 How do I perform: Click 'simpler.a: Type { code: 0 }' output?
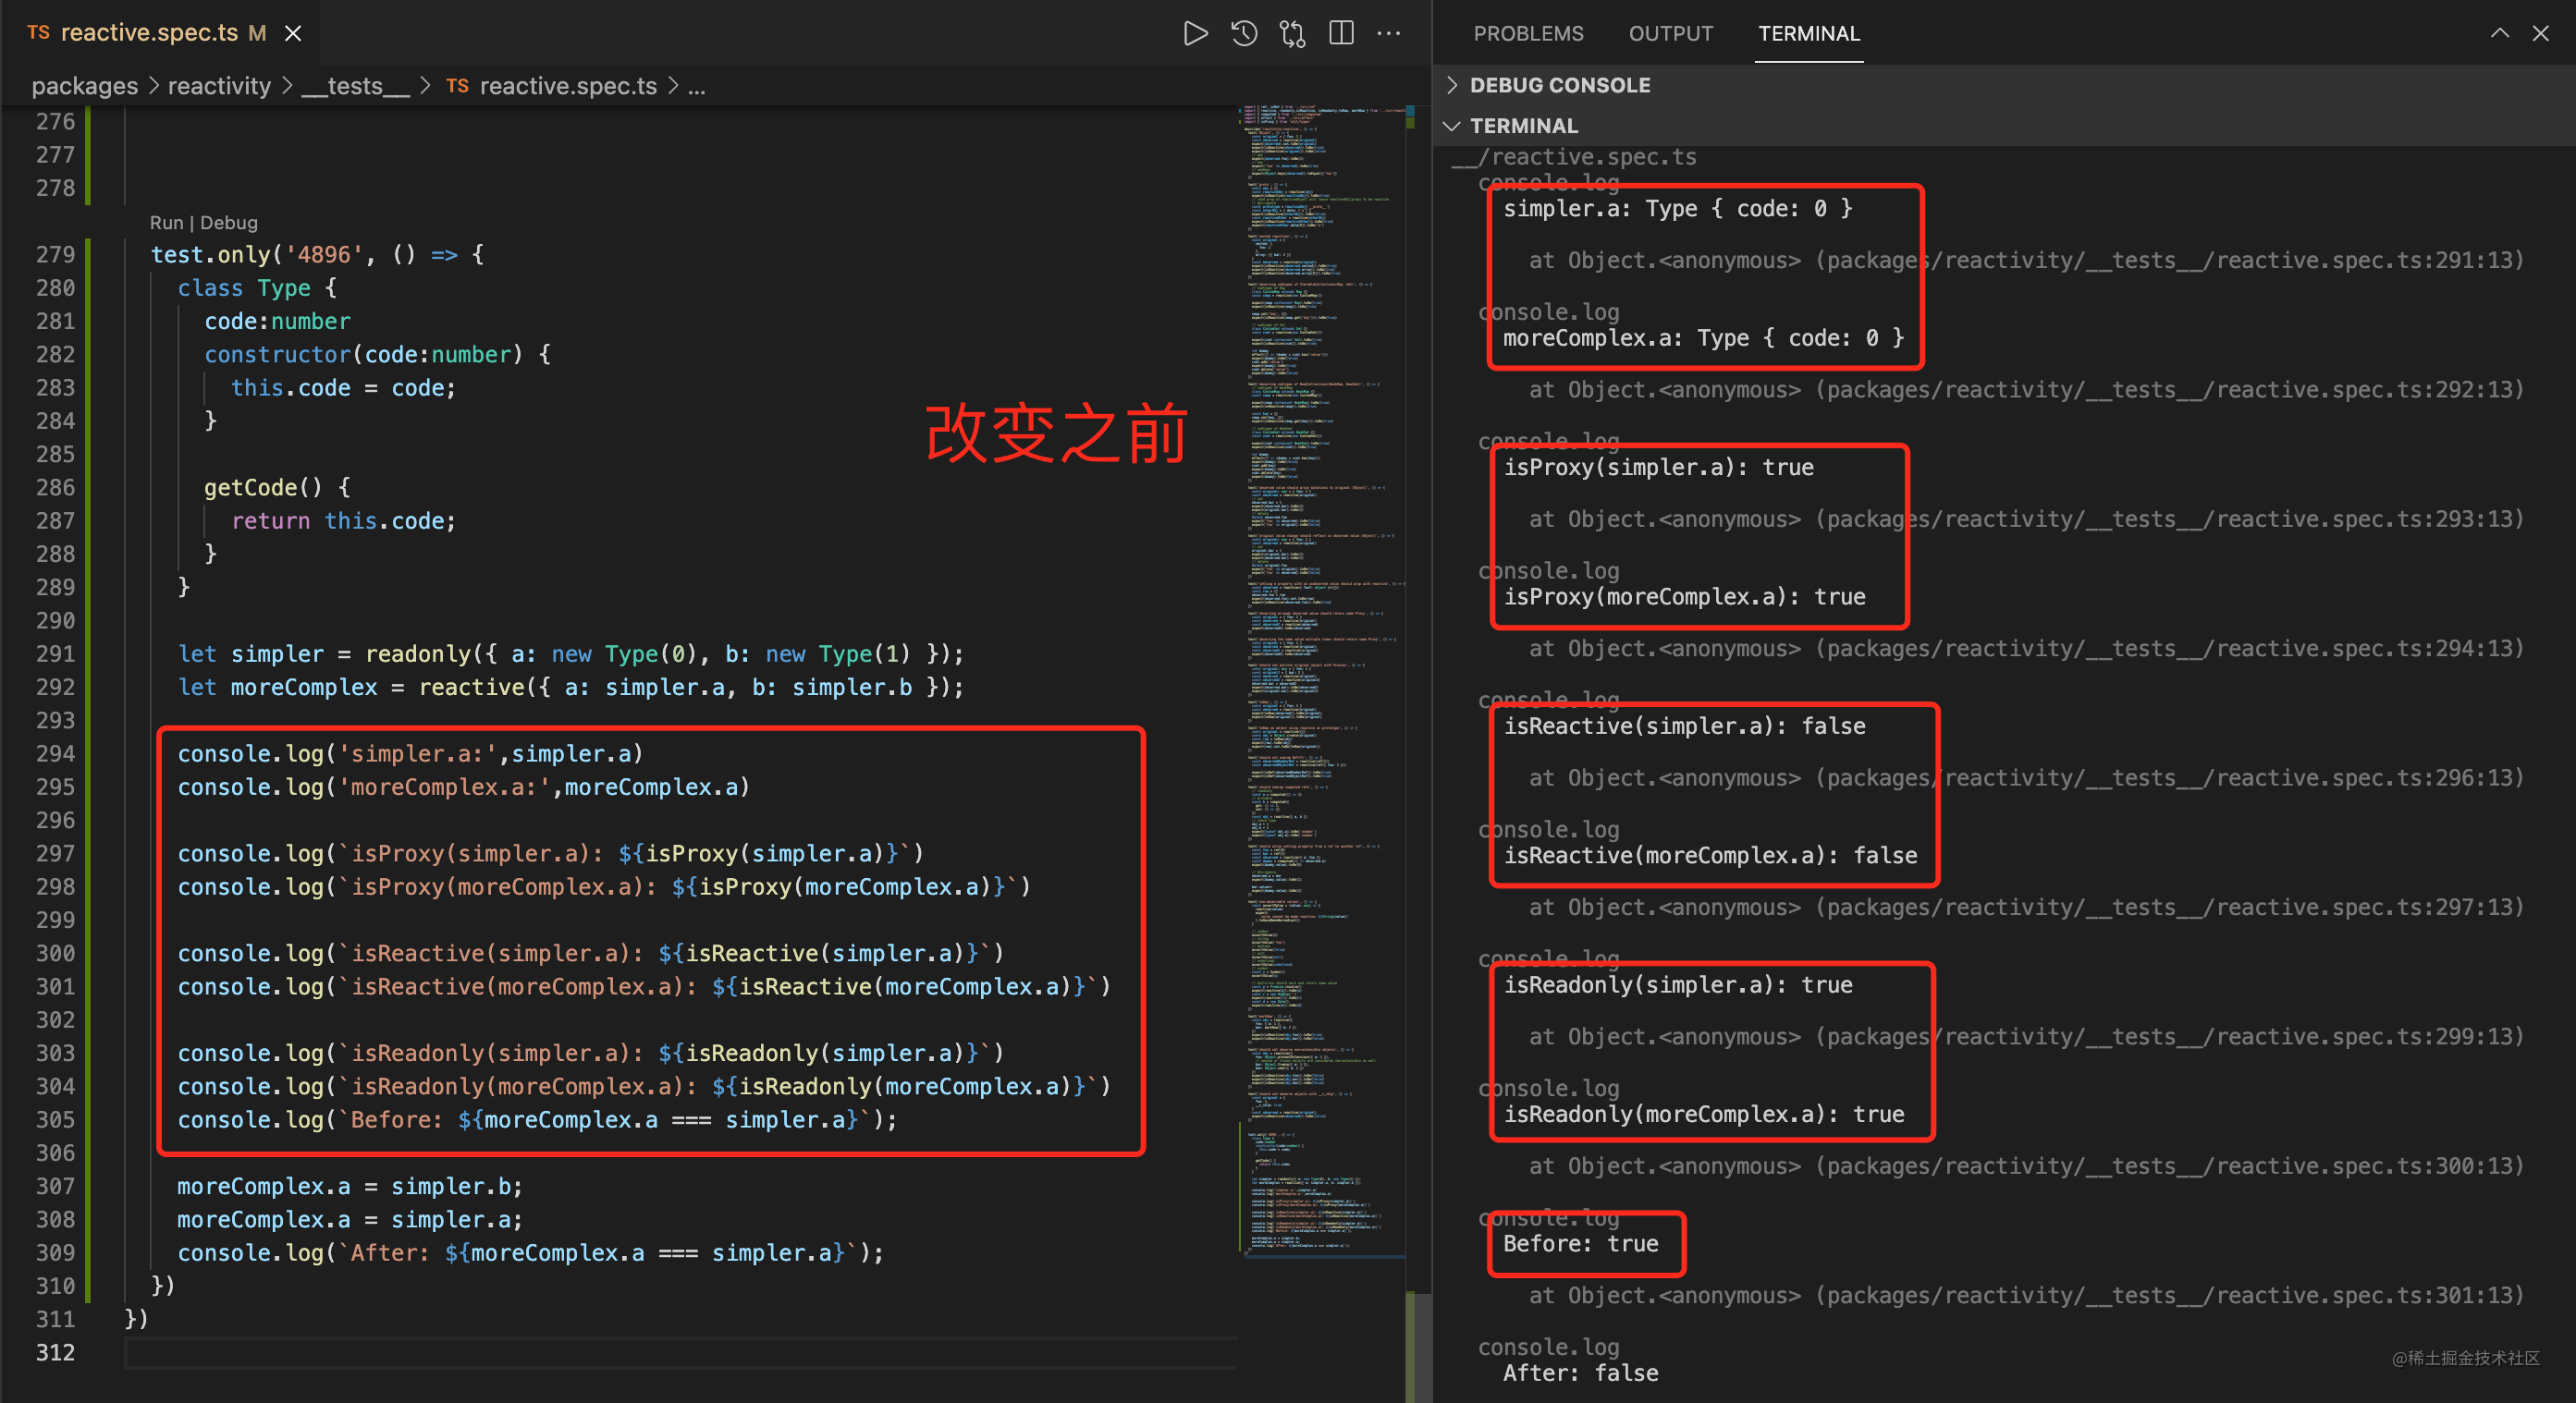click(x=1677, y=208)
